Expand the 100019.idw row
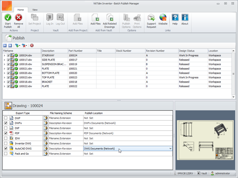The height and width of the screenshot is (178, 238). click(4, 64)
